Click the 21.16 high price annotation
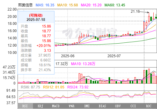157x109 pixels. 135,12
